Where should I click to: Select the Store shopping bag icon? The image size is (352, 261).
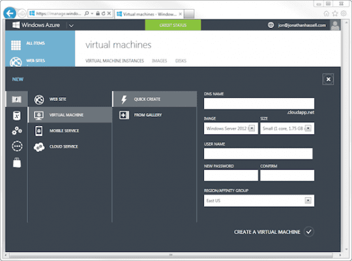coord(17,162)
